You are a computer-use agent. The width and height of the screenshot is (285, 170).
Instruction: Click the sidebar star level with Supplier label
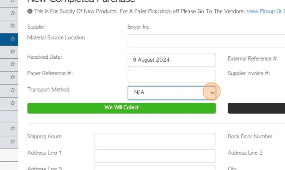pos(13,25)
